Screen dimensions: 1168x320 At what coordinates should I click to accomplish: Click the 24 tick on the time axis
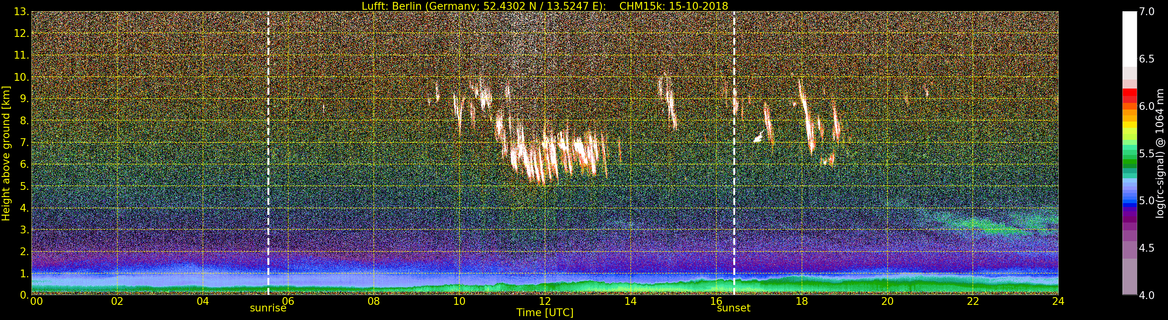1058,301
